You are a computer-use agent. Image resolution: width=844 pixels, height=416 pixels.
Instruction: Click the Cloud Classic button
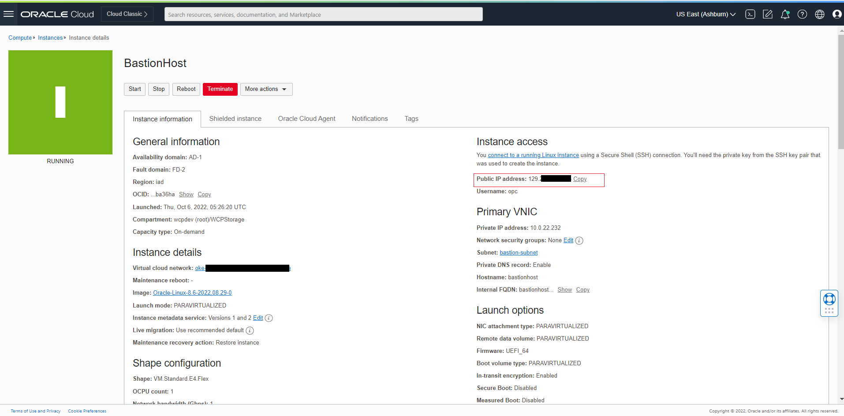click(127, 14)
